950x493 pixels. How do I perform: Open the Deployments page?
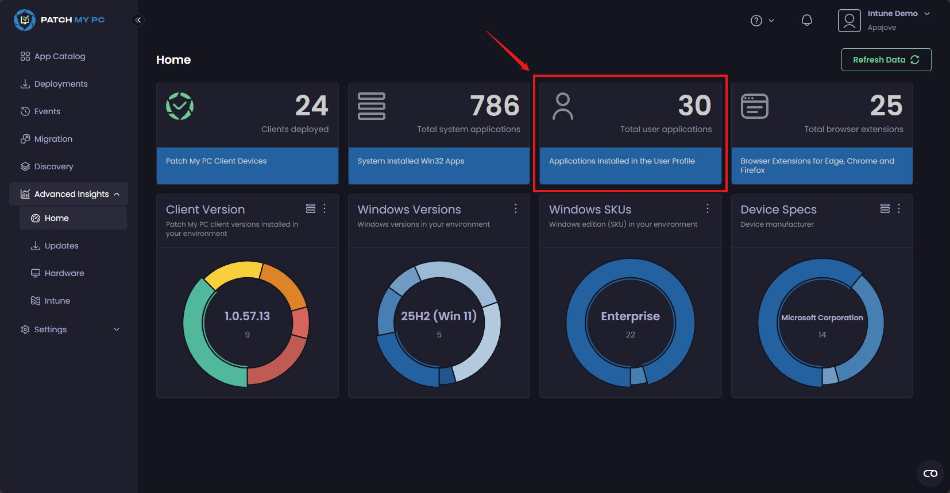pos(61,84)
